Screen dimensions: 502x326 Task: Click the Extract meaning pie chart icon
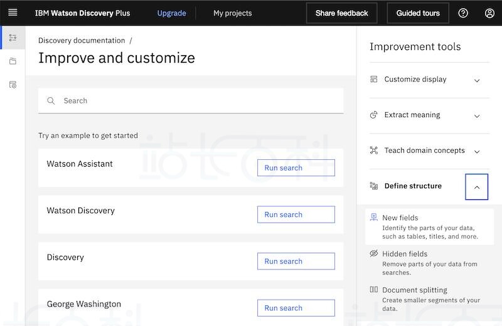[x=373, y=115]
